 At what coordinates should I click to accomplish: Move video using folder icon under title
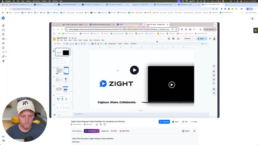click(105, 124)
